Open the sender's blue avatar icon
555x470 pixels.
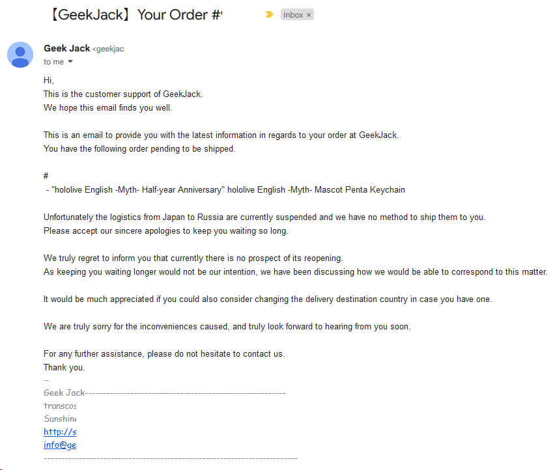click(x=20, y=55)
